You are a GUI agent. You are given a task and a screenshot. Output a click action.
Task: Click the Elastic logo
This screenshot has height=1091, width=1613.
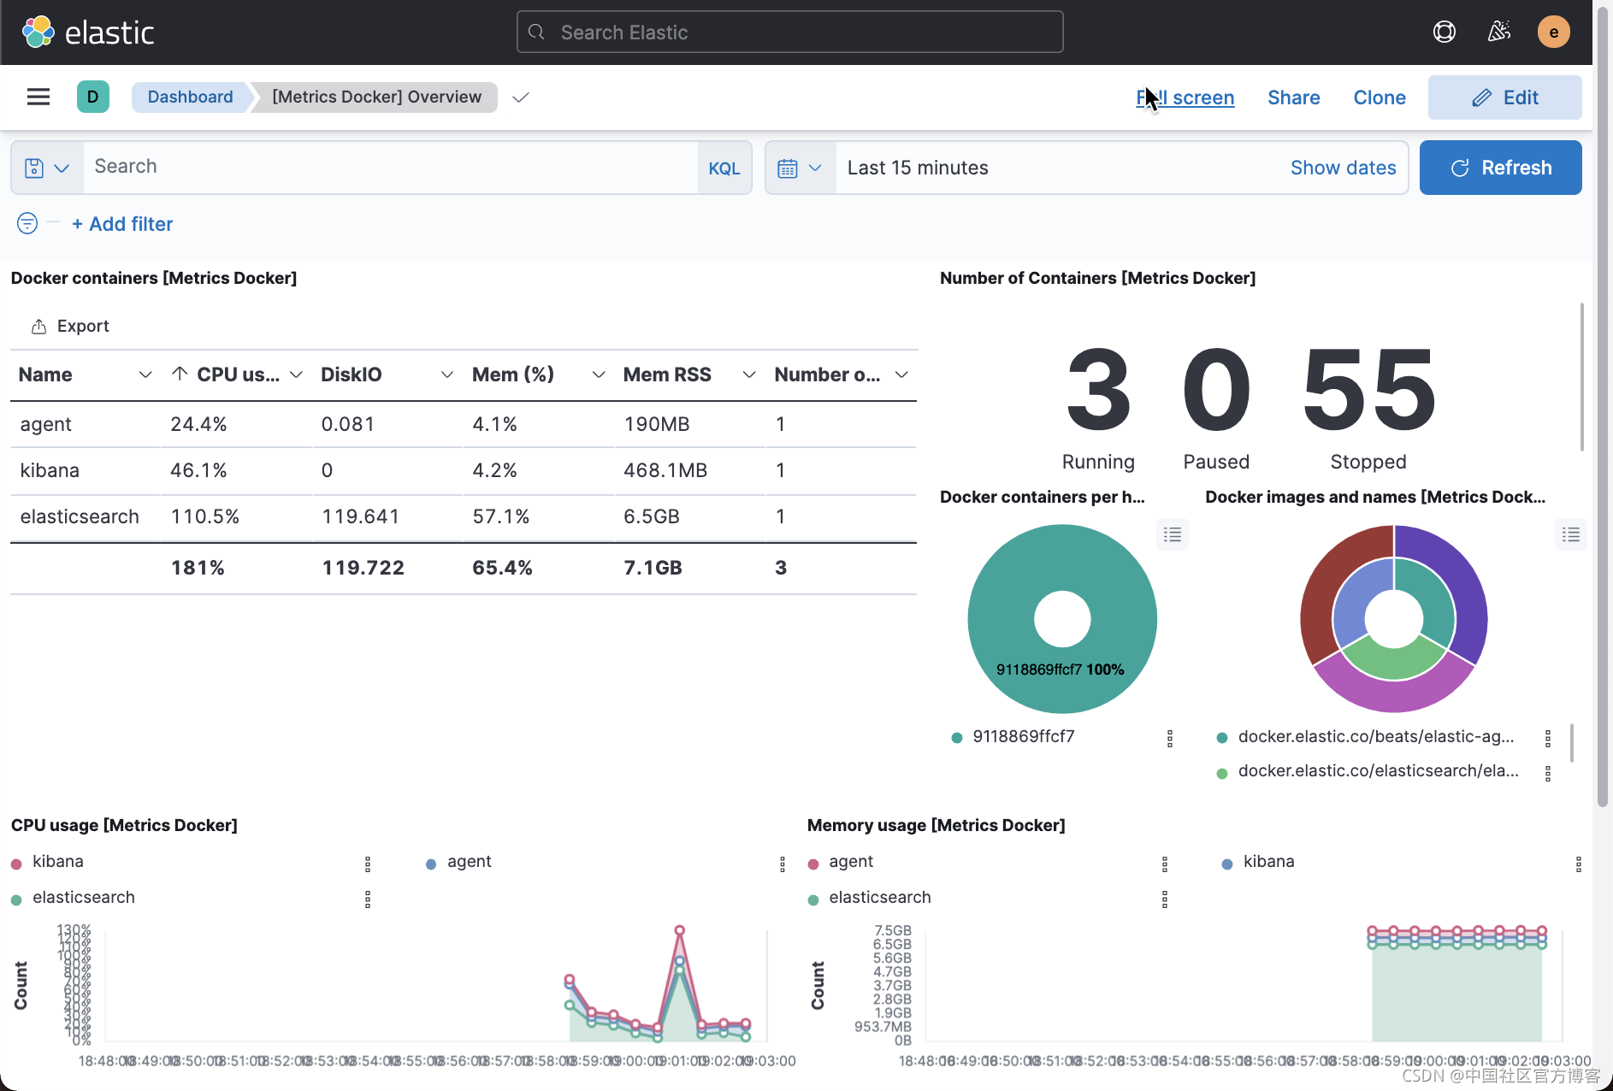coord(87,32)
